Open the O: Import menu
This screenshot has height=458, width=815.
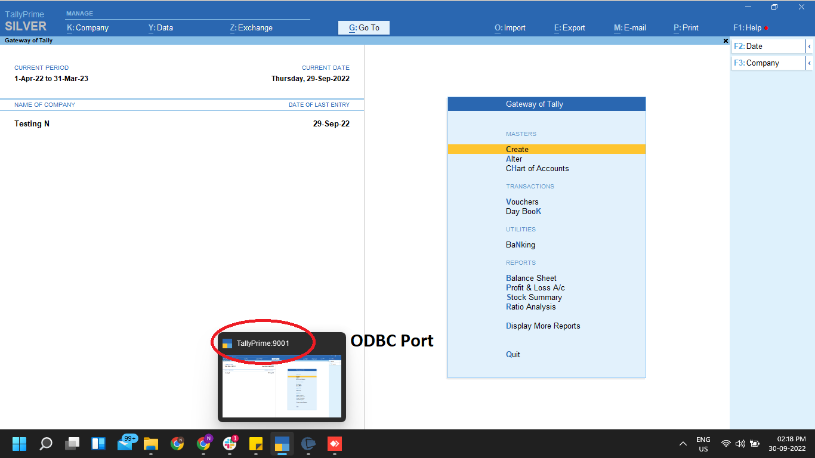pos(510,27)
